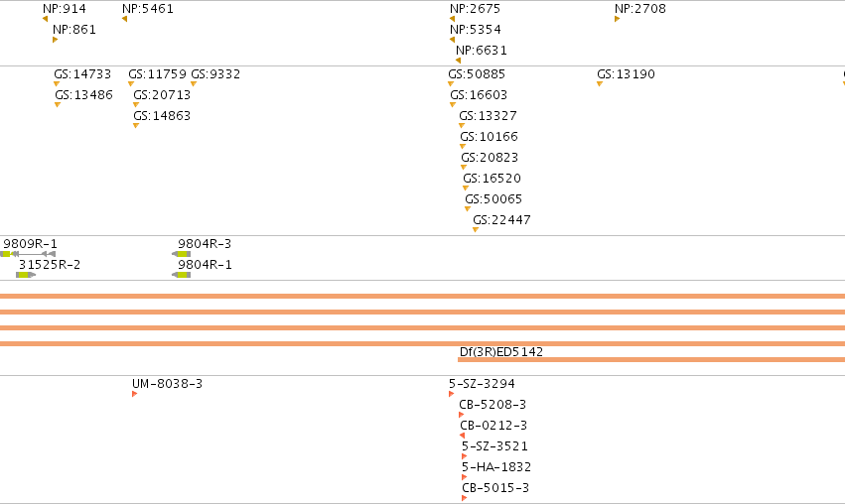Click the NP:5354 insertion label

click(476, 30)
